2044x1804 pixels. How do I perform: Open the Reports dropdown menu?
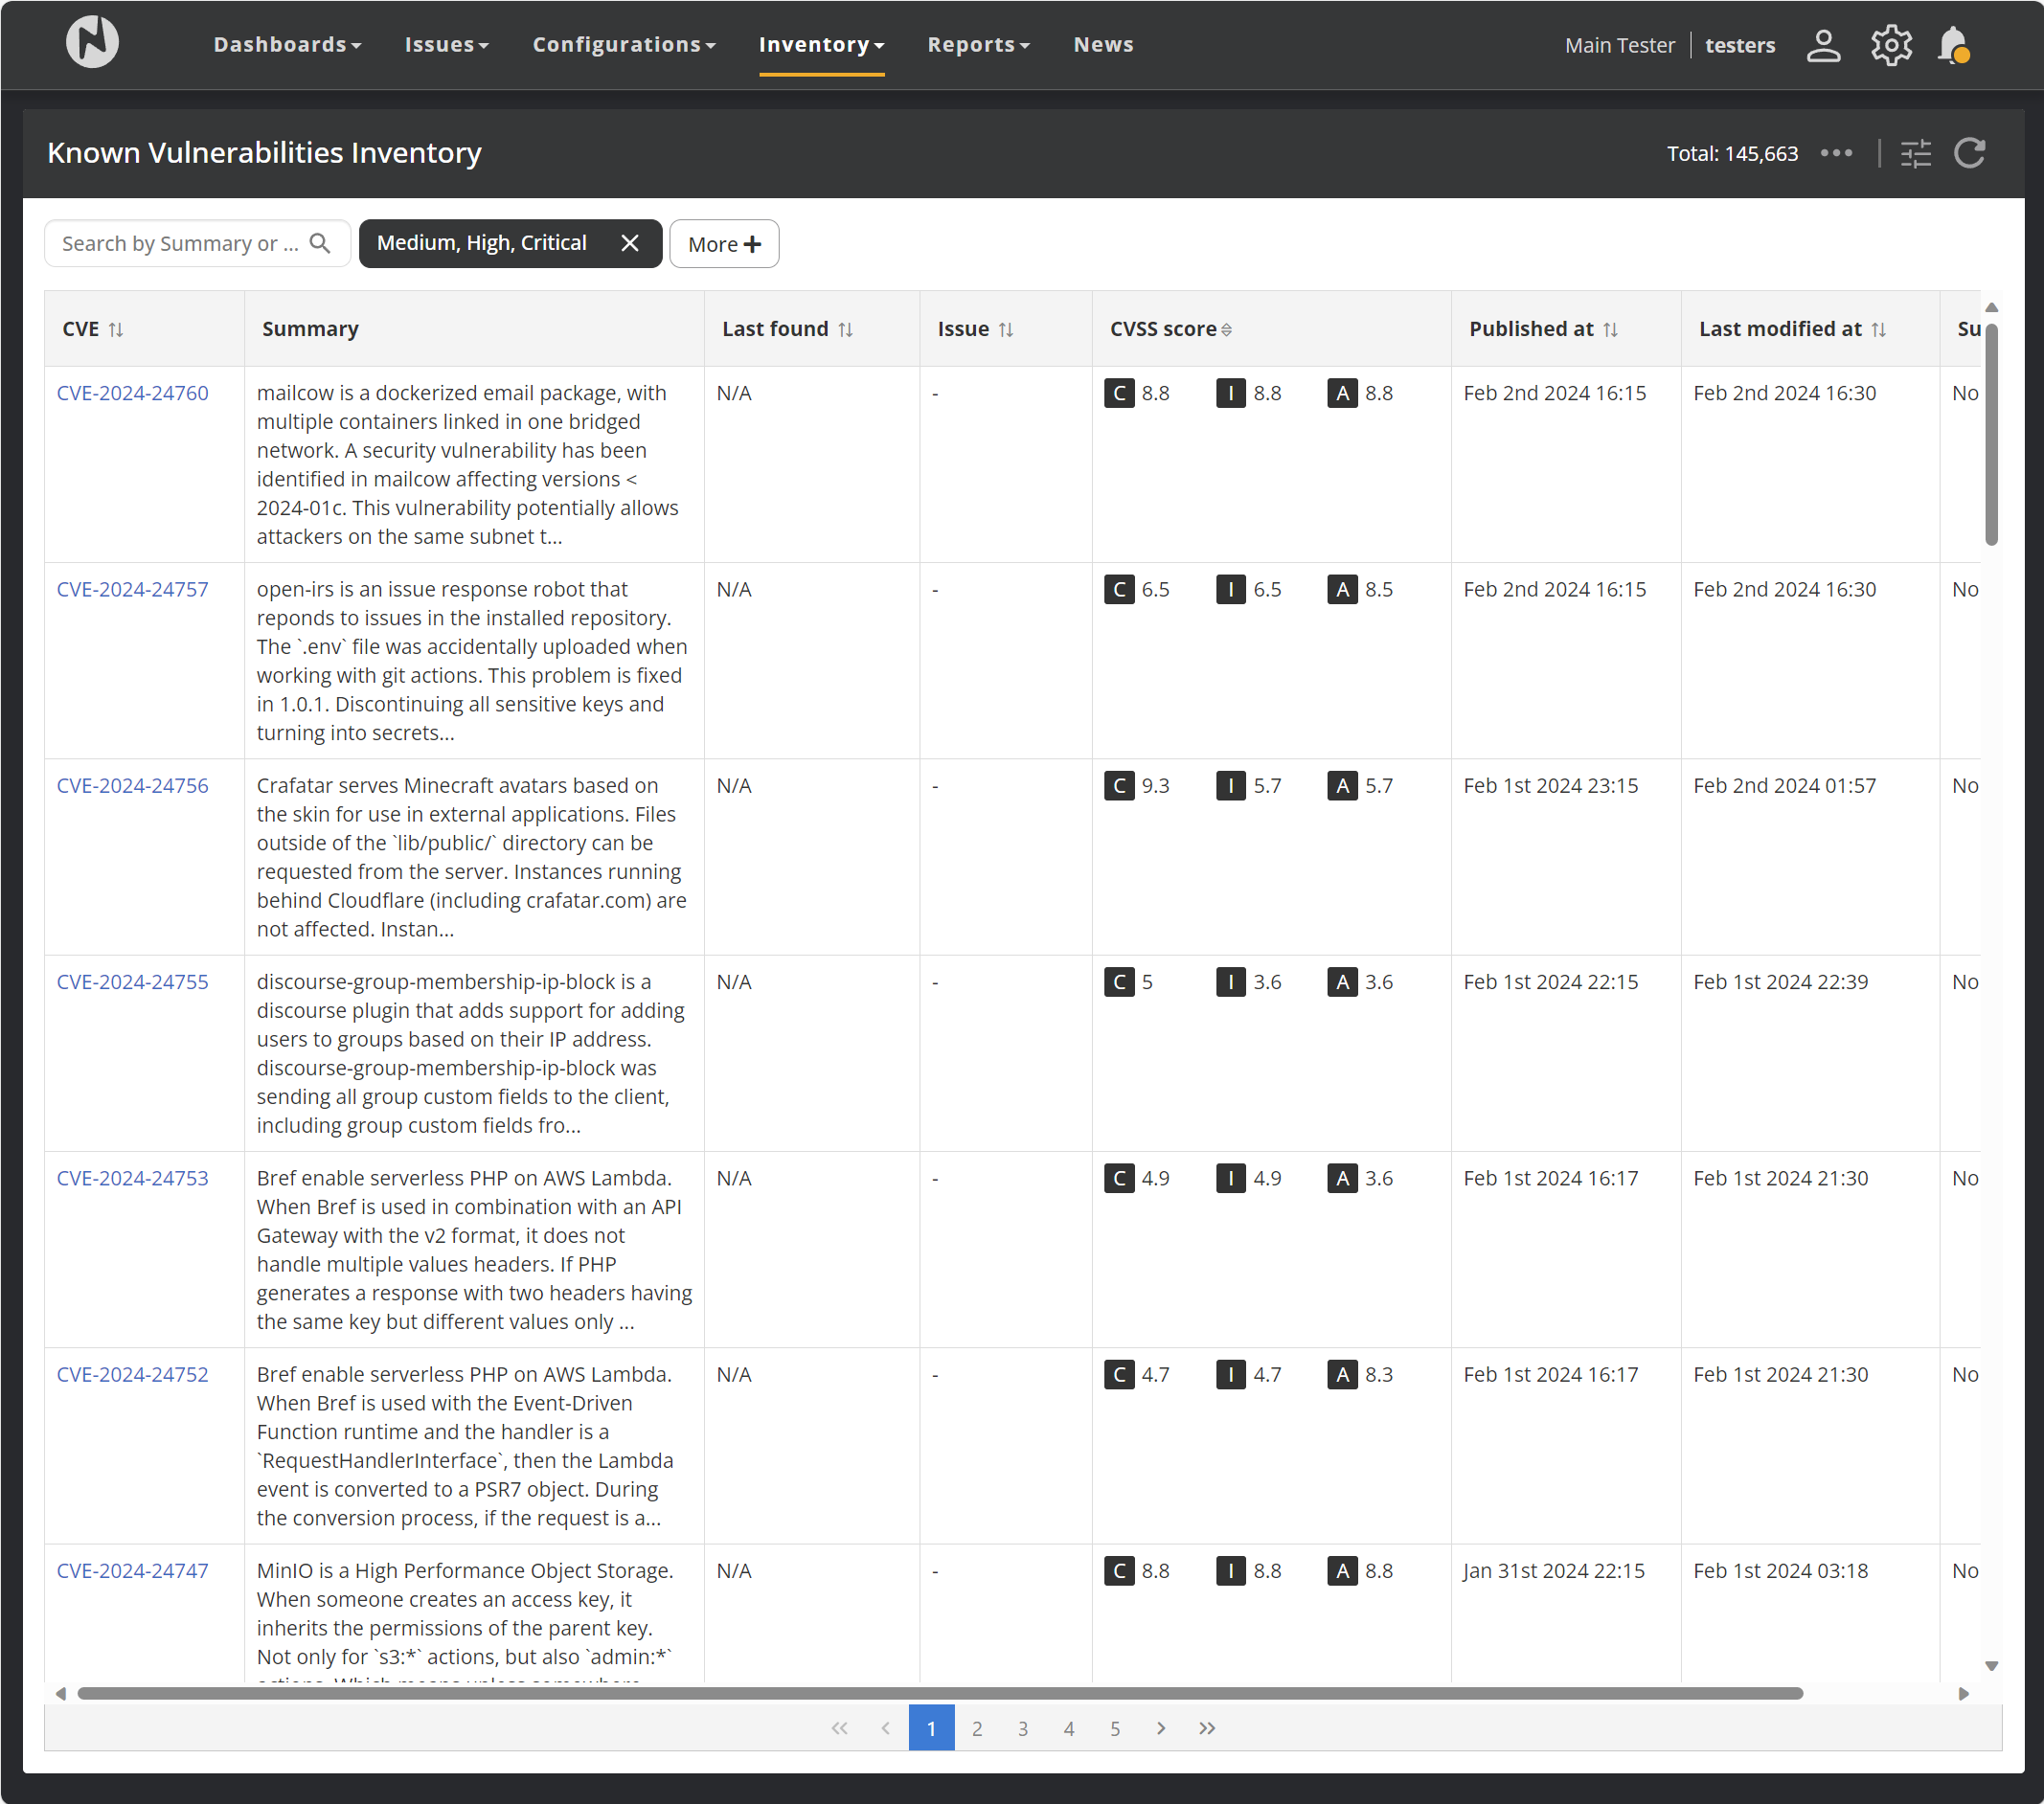click(x=977, y=45)
